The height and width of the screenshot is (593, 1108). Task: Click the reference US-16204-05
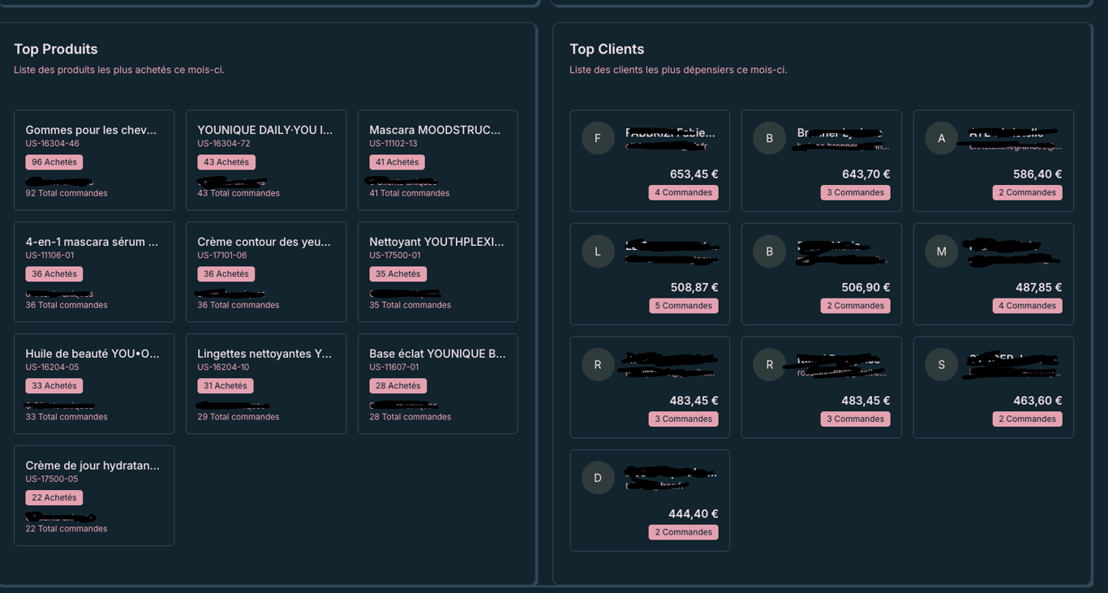53,367
